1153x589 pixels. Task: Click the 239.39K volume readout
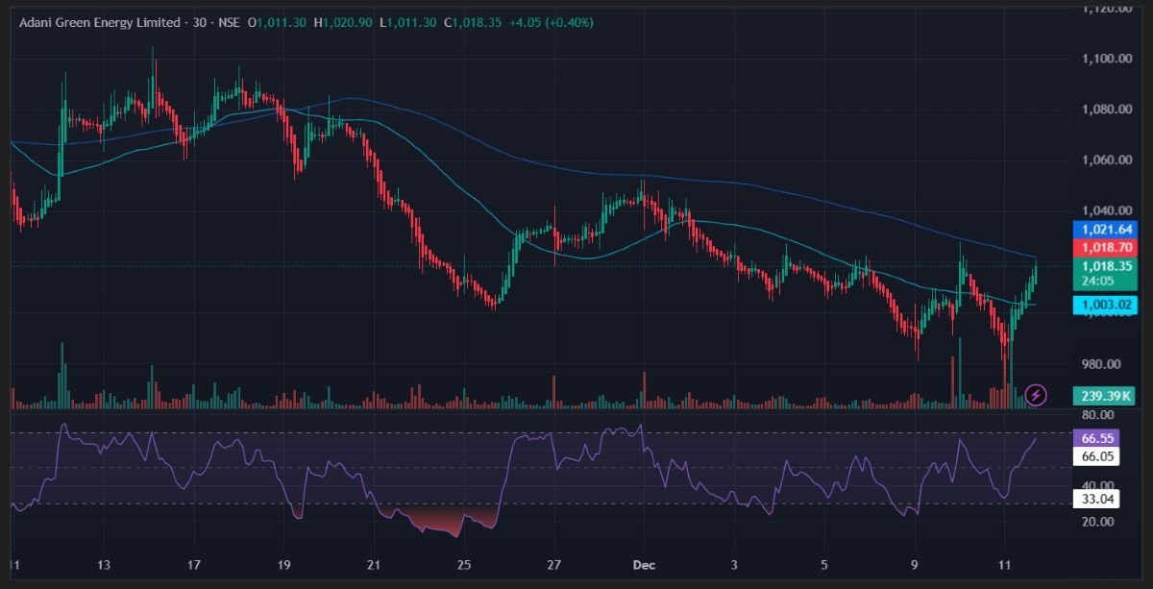[x=1106, y=395]
